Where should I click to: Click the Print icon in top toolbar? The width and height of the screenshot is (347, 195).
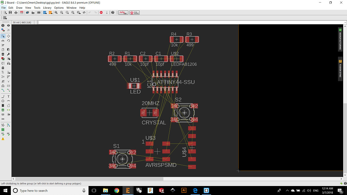[16, 12]
